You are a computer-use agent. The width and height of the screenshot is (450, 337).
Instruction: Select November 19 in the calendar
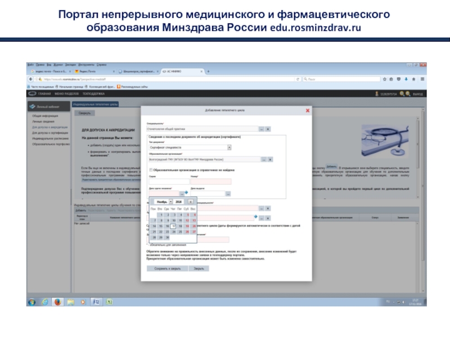(187, 226)
